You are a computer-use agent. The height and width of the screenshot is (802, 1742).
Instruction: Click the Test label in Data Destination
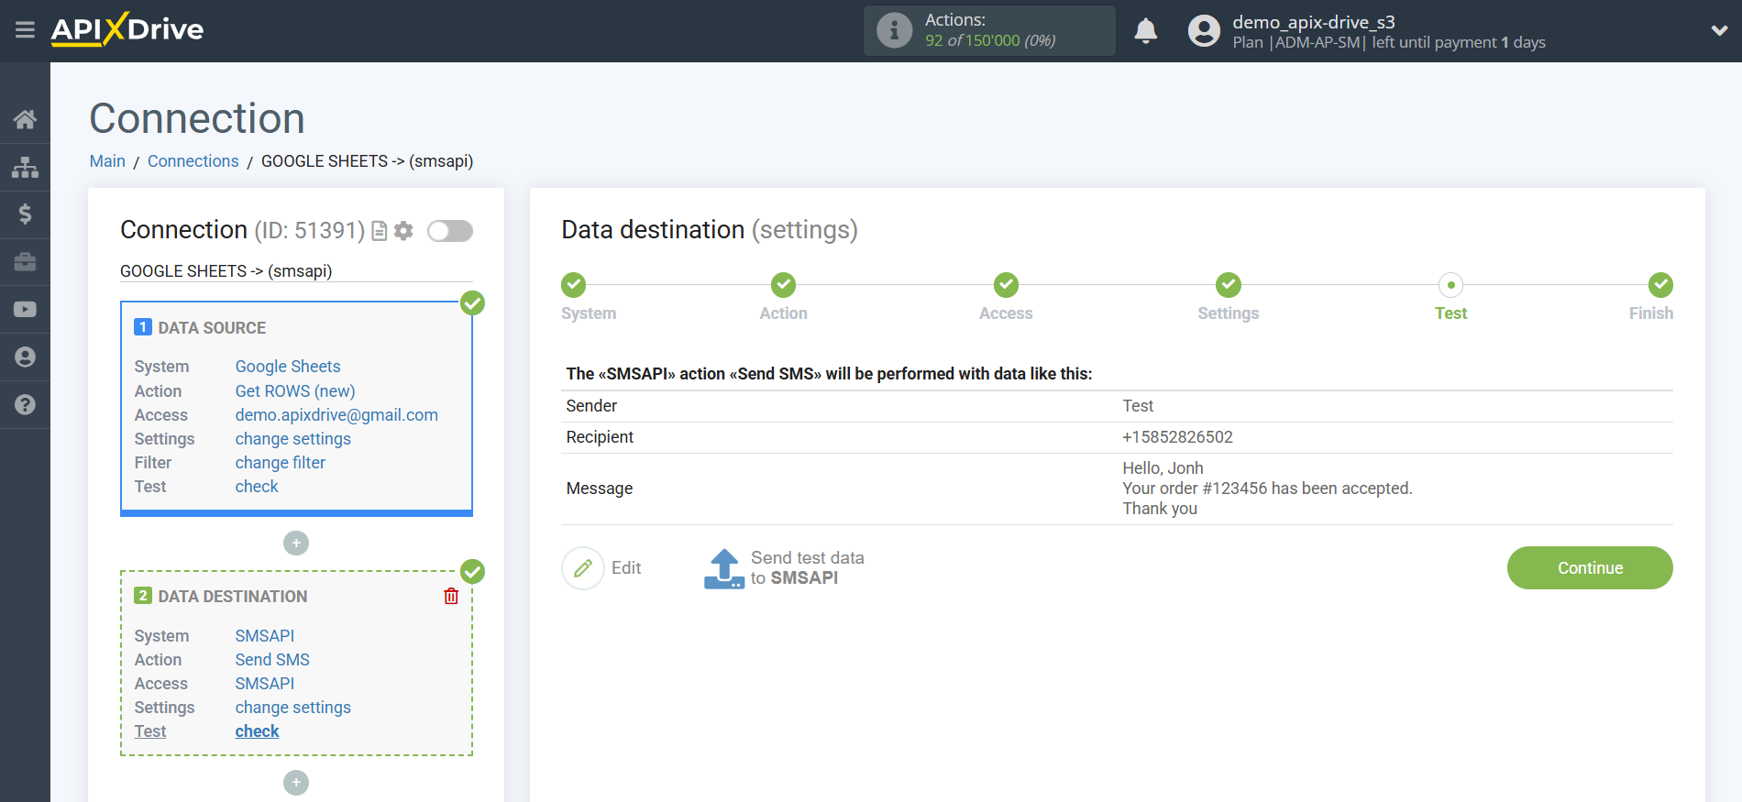pos(150,731)
